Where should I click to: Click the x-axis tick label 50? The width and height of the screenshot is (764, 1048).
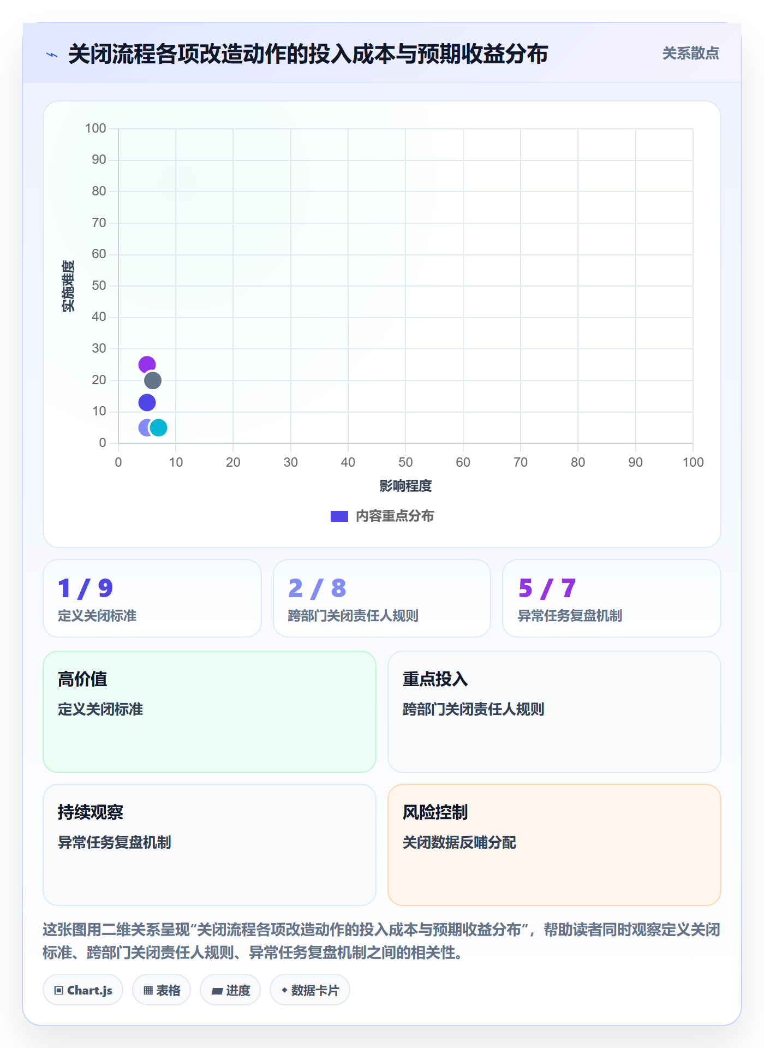pos(405,462)
